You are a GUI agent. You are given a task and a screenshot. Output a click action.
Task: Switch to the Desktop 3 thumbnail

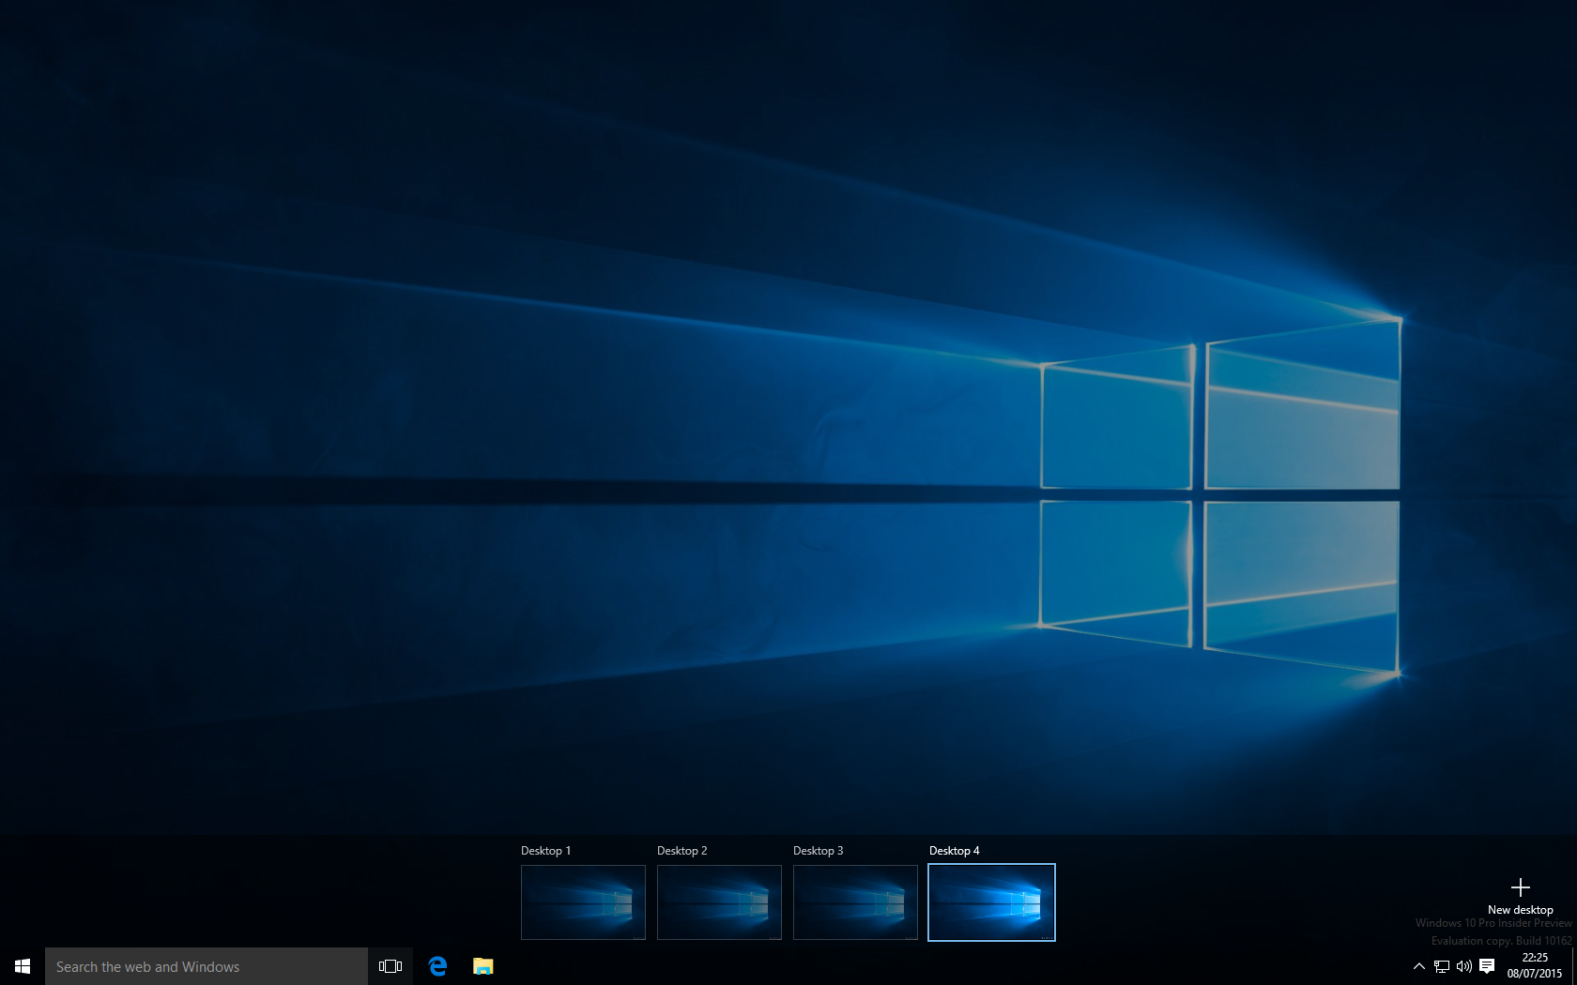coord(855,902)
